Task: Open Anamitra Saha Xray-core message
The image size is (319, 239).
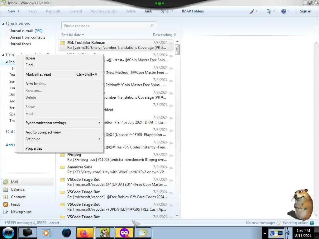Action: (116, 170)
